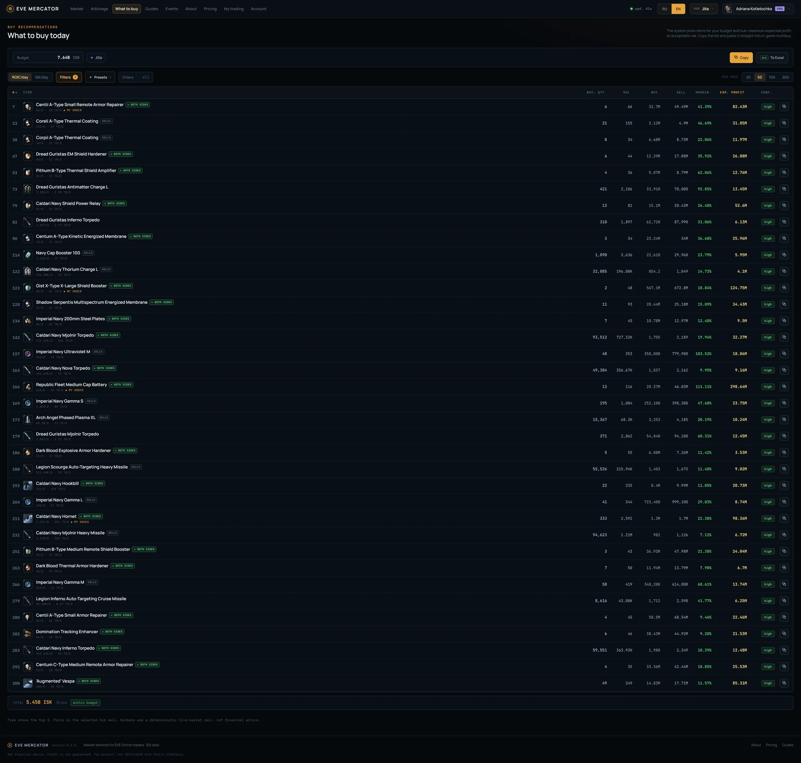Click the 'within budget' status badge

(85, 702)
